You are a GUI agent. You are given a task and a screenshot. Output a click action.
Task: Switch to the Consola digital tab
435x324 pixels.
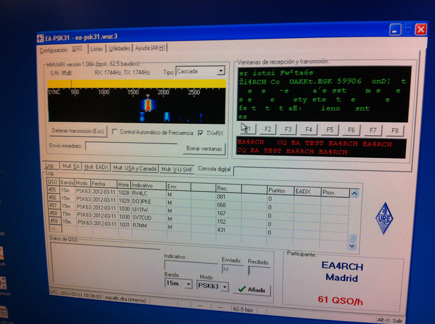[x=214, y=169]
